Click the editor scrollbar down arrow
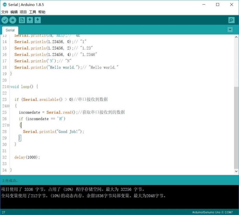 236,171
